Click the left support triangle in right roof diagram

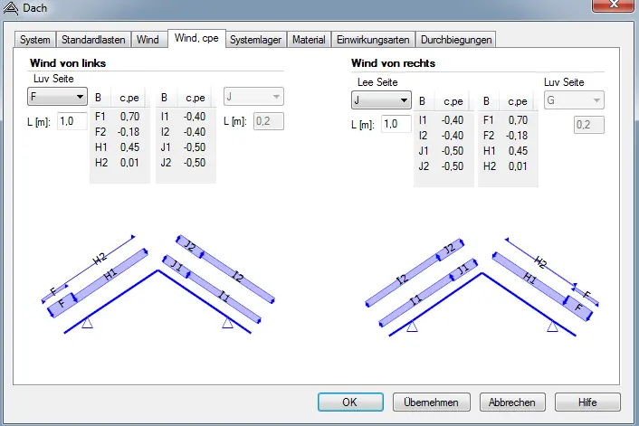tap(412, 327)
